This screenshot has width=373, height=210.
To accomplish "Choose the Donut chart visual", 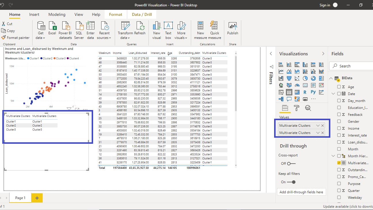I will pos(313,78).
